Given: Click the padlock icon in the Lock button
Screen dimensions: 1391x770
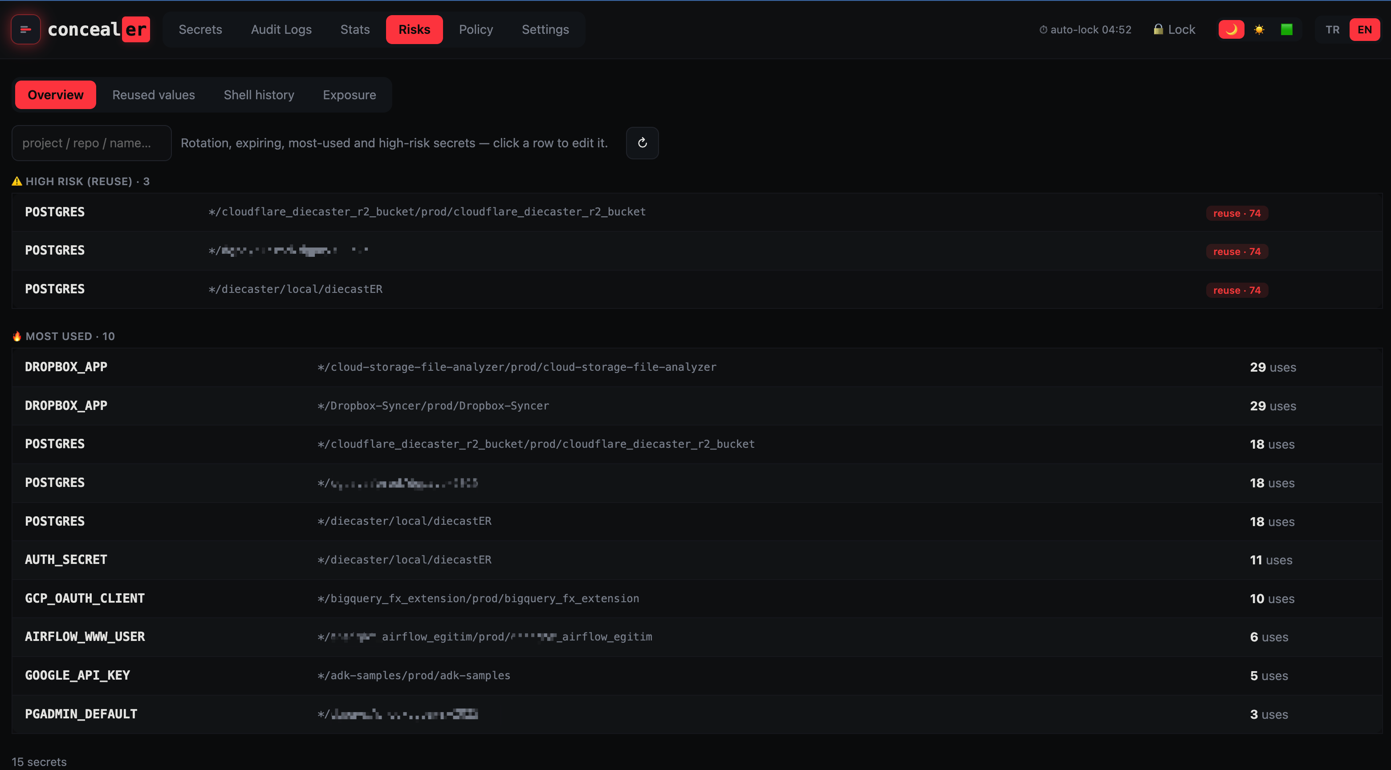Looking at the screenshot, I should point(1158,29).
